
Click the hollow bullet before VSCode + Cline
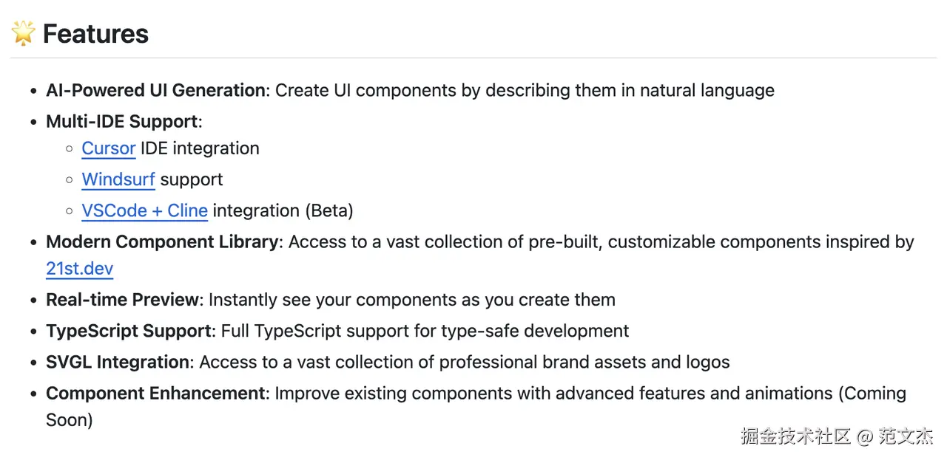[69, 211]
